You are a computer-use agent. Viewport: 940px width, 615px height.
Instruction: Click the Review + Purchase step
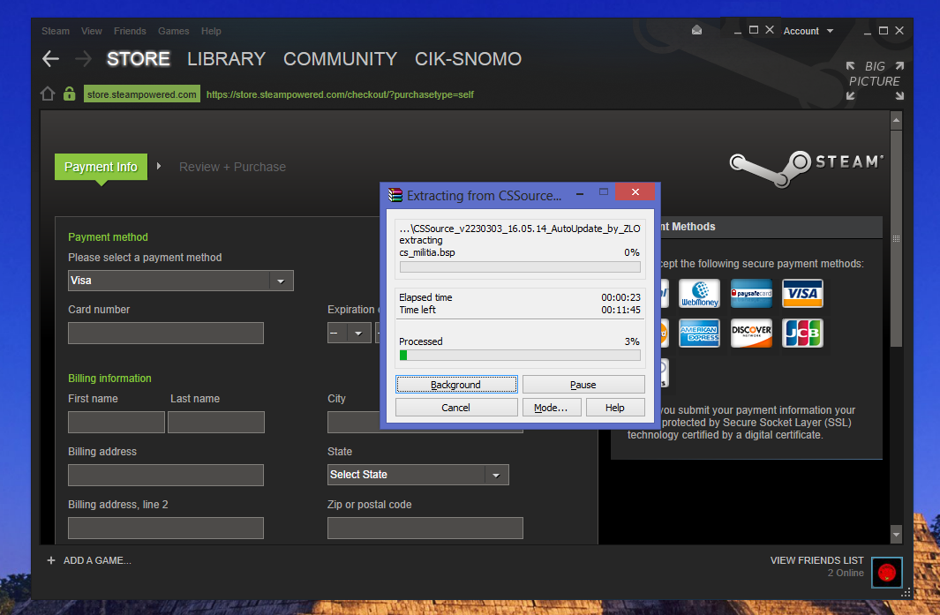pyautogui.click(x=233, y=167)
